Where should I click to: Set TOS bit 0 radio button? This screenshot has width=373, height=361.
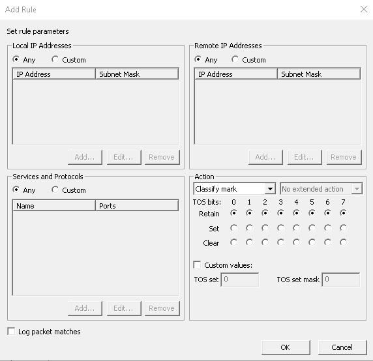(233, 228)
